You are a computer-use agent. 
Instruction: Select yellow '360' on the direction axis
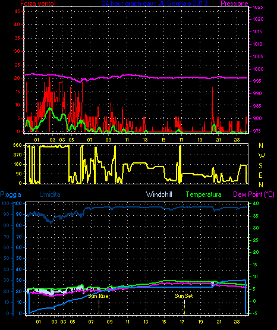(x=17, y=145)
